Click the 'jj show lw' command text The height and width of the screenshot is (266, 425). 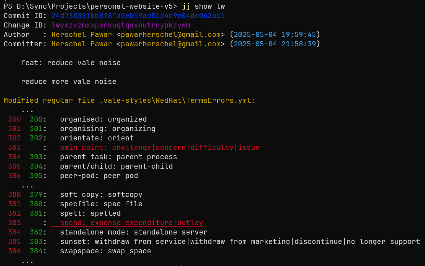(203, 6)
